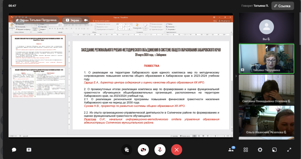
Task: Toggle the camera on
Action: pos(143,150)
